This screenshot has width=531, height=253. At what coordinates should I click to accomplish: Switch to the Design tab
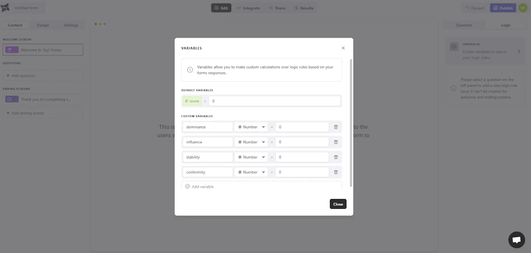pos(43,25)
